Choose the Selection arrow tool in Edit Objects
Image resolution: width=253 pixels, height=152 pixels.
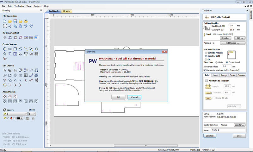coord(5,70)
